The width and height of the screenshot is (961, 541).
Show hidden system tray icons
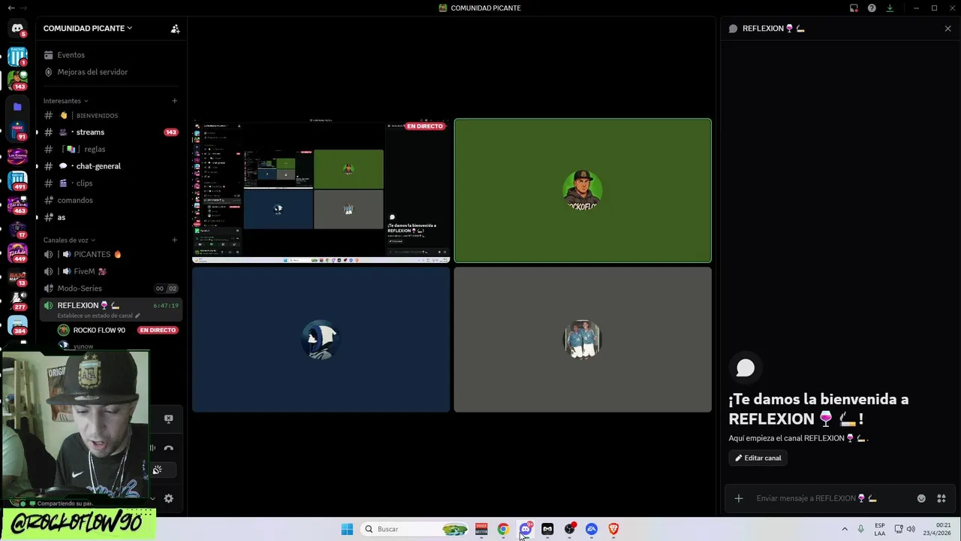(845, 529)
